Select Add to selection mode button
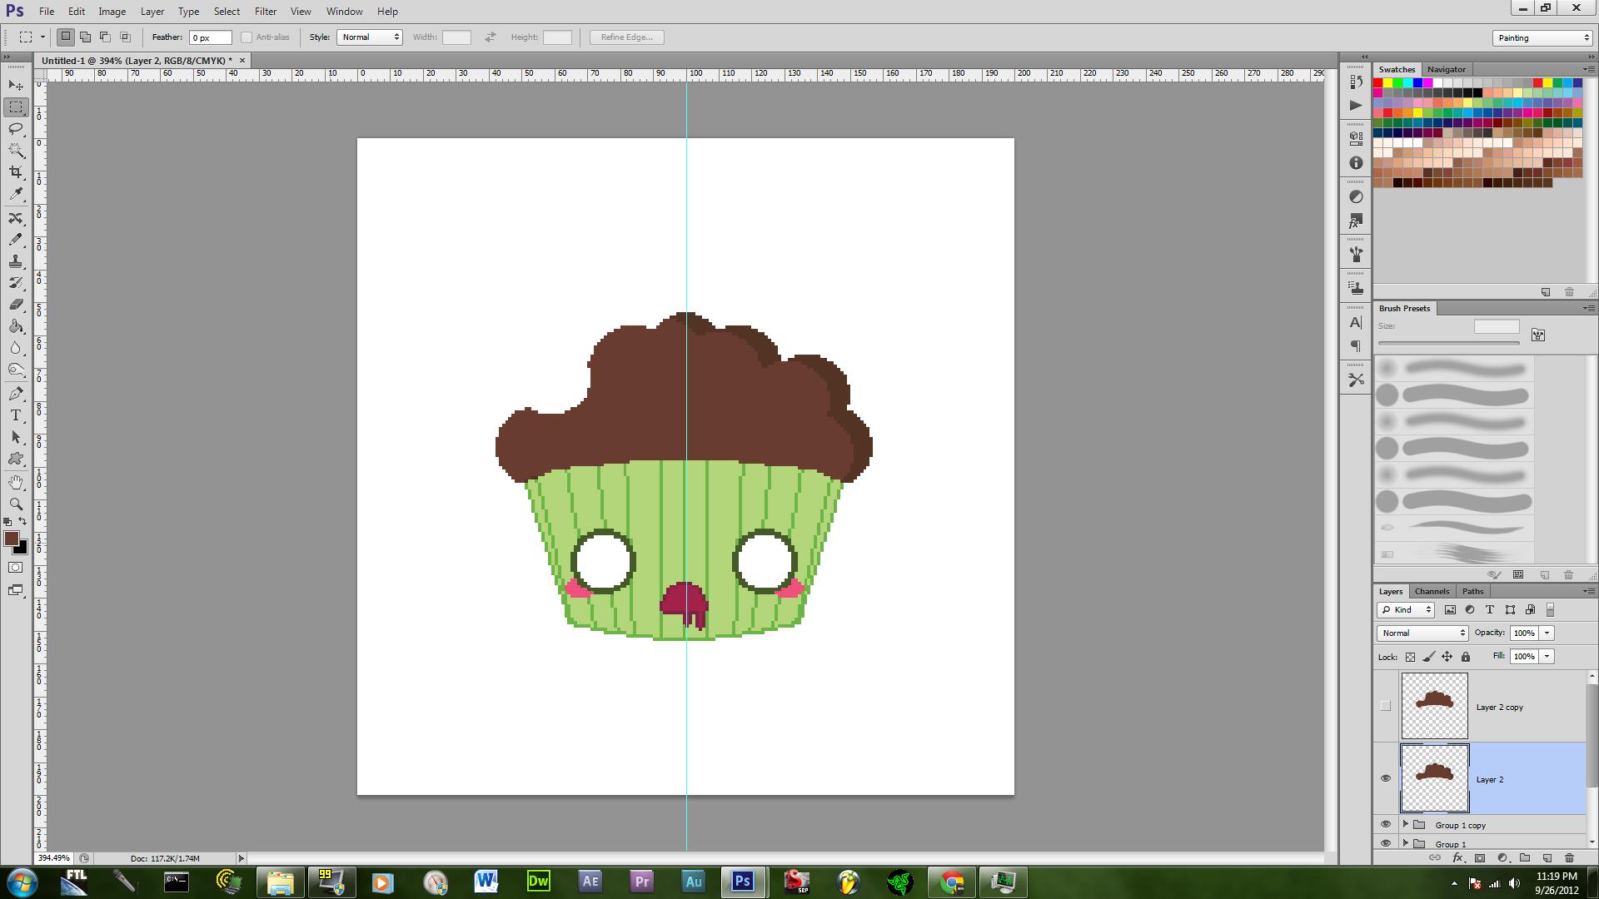This screenshot has height=899, width=1599. (x=85, y=37)
